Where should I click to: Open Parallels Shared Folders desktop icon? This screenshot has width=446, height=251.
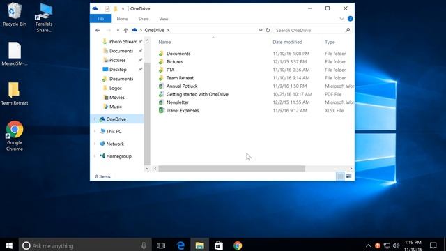(44, 17)
